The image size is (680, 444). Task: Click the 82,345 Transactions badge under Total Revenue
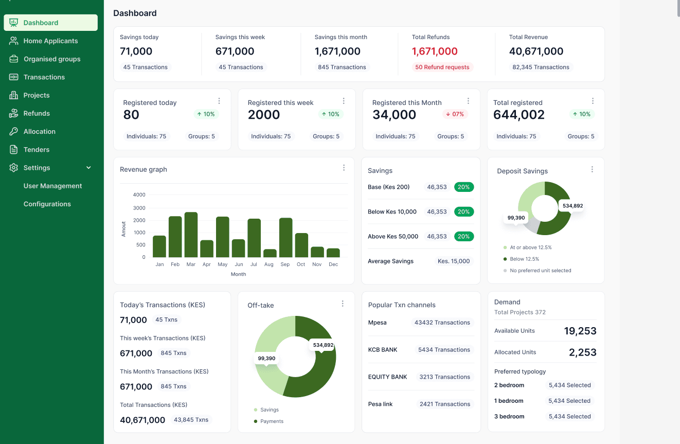coord(541,67)
